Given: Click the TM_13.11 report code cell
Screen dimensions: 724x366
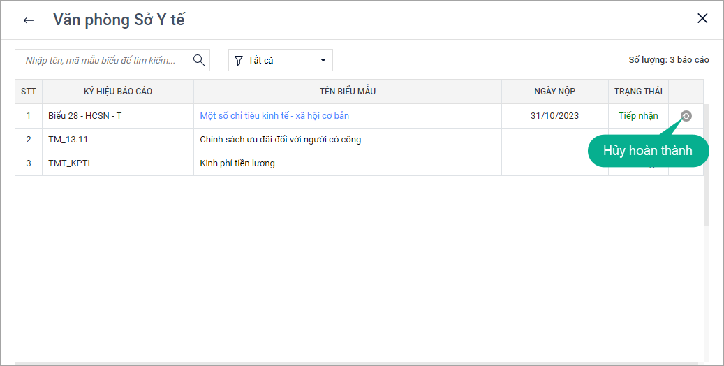Looking at the screenshot, I should (68, 140).
